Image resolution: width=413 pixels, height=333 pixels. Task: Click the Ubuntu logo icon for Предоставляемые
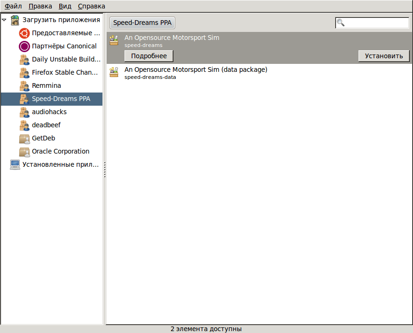(x=24, y=33)
